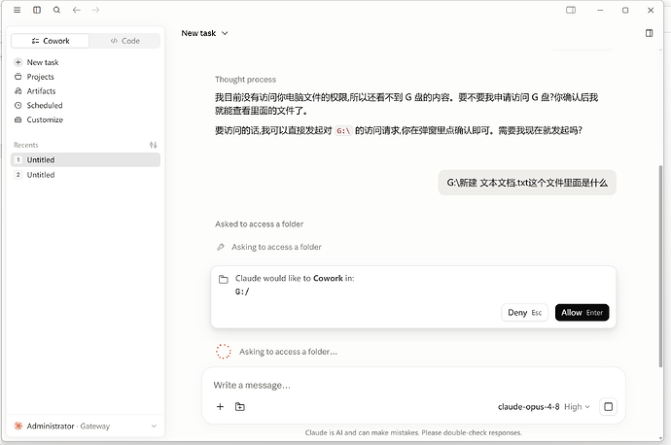Click the Deny button
671x445 pixels.
525,313
